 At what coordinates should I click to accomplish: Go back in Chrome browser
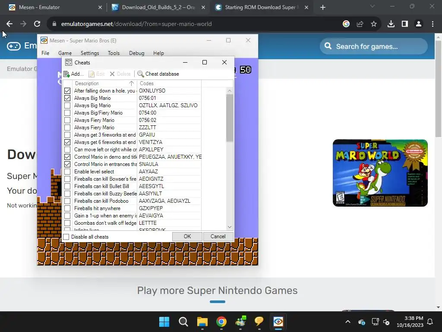click(9, 24)
